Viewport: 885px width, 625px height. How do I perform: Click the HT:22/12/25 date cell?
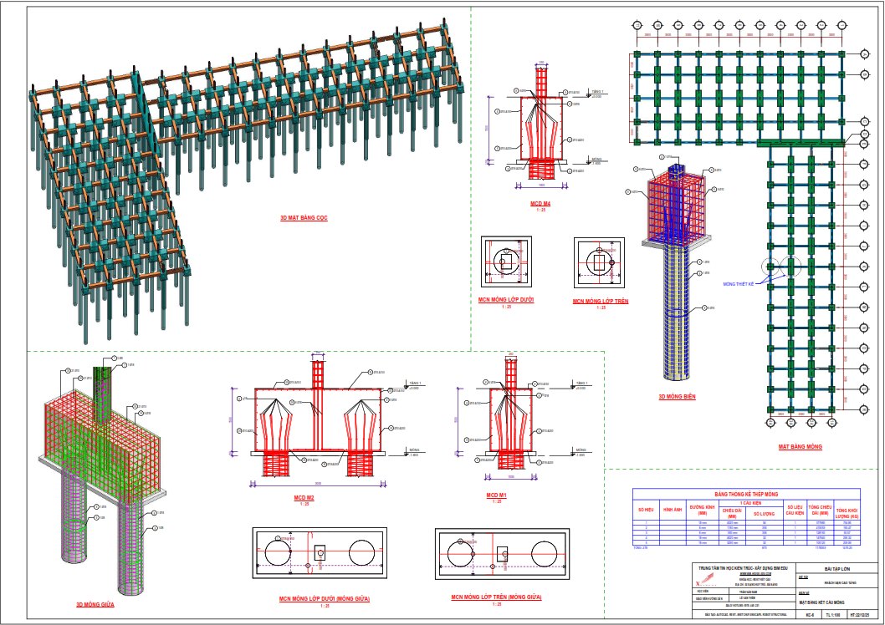862,615
